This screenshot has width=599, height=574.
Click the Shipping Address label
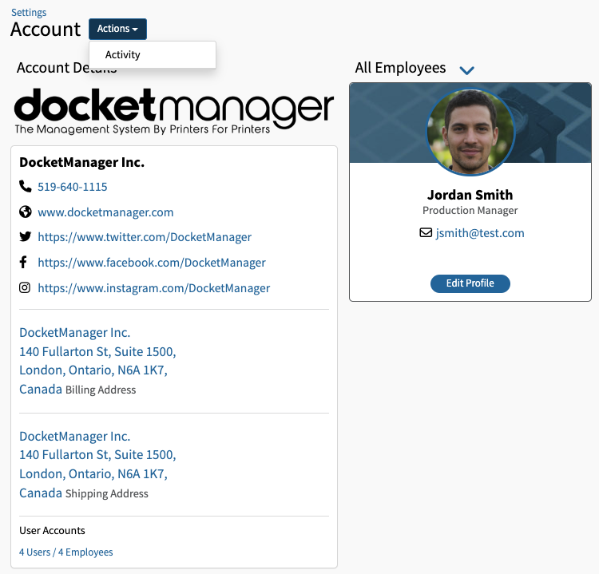click(x=106, y=493)
